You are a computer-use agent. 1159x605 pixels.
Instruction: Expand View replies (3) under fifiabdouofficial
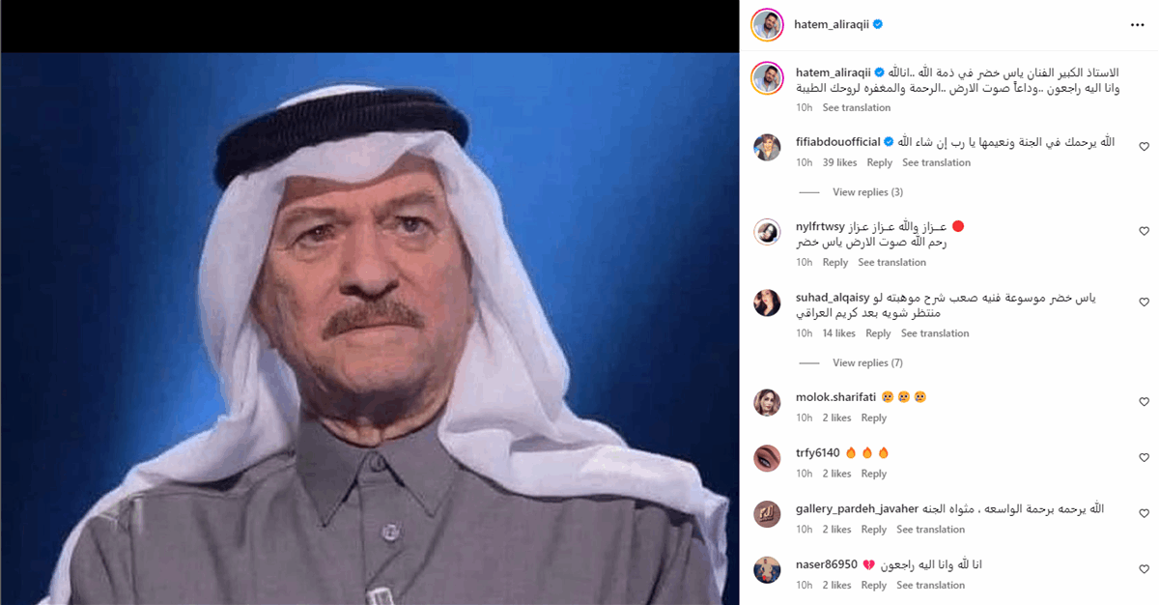point(867,192)
